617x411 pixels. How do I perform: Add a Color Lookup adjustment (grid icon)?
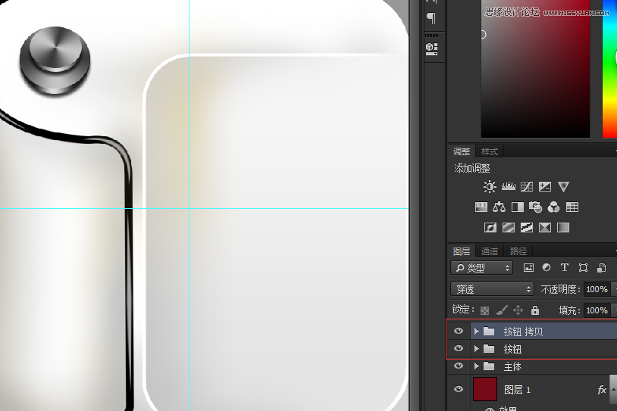[x=572, y=207]
